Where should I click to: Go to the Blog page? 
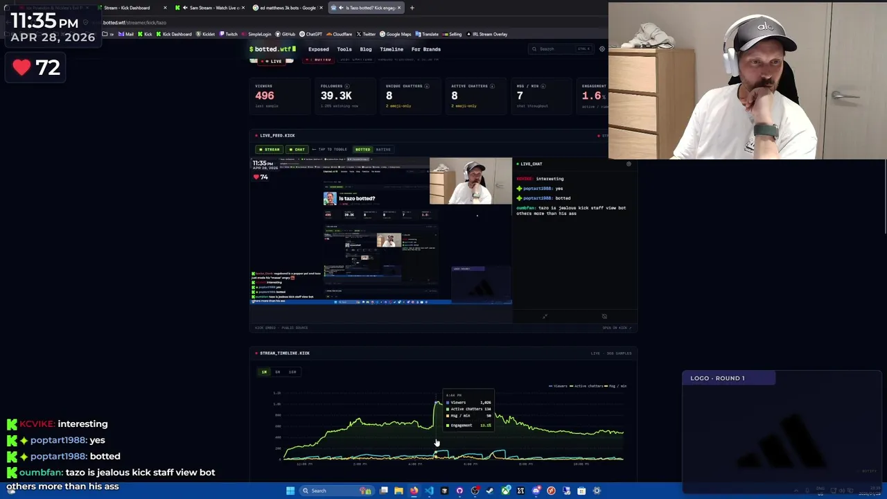366,49
